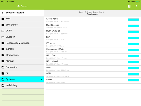The width and height of the screenshot is (141, 106).
Task: Click the DVR status swatch
Action: point(133,38)
